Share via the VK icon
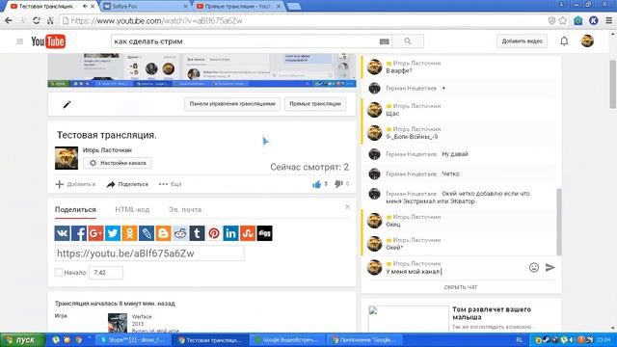 62,233
